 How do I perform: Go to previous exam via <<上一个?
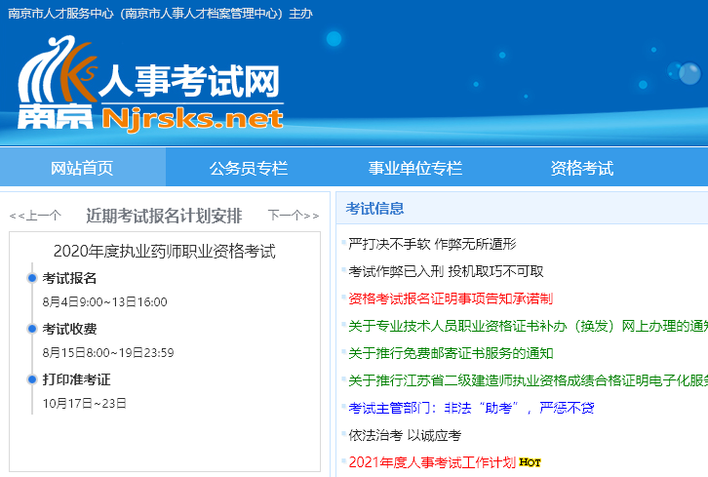[35, 216]
